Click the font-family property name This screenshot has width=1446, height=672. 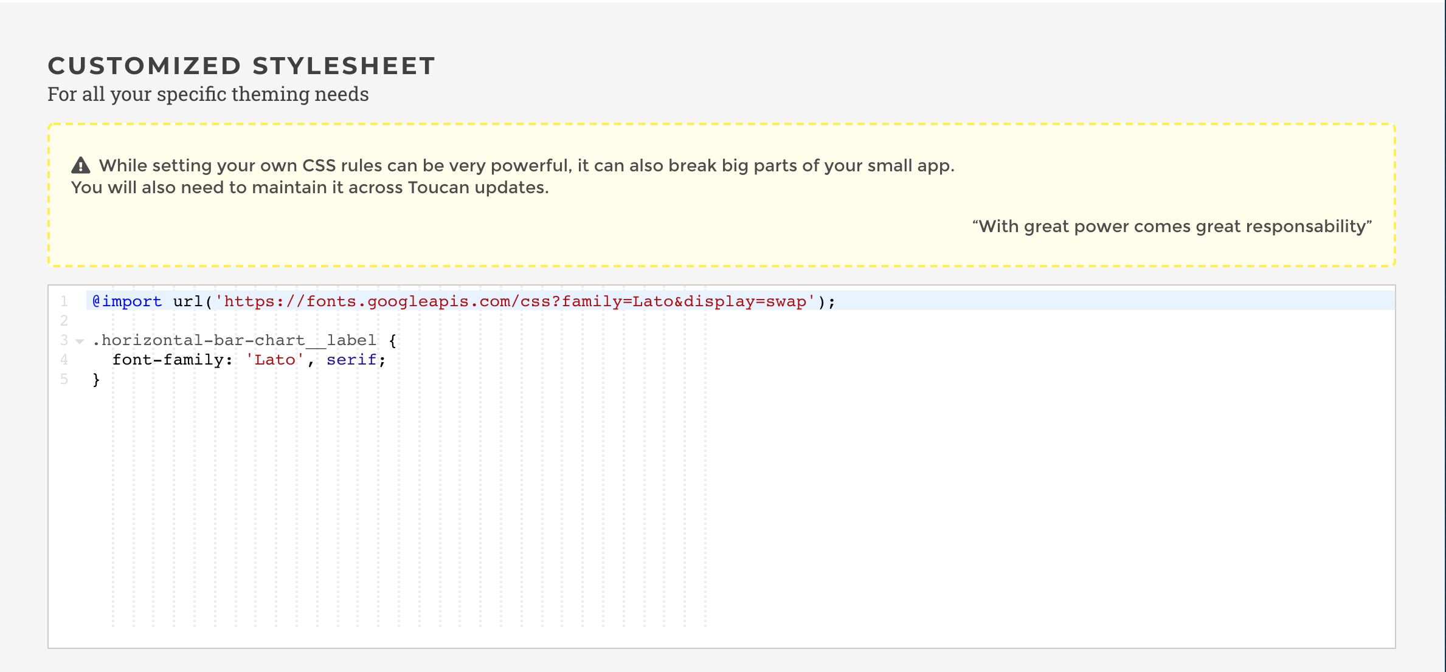(168, 360)
